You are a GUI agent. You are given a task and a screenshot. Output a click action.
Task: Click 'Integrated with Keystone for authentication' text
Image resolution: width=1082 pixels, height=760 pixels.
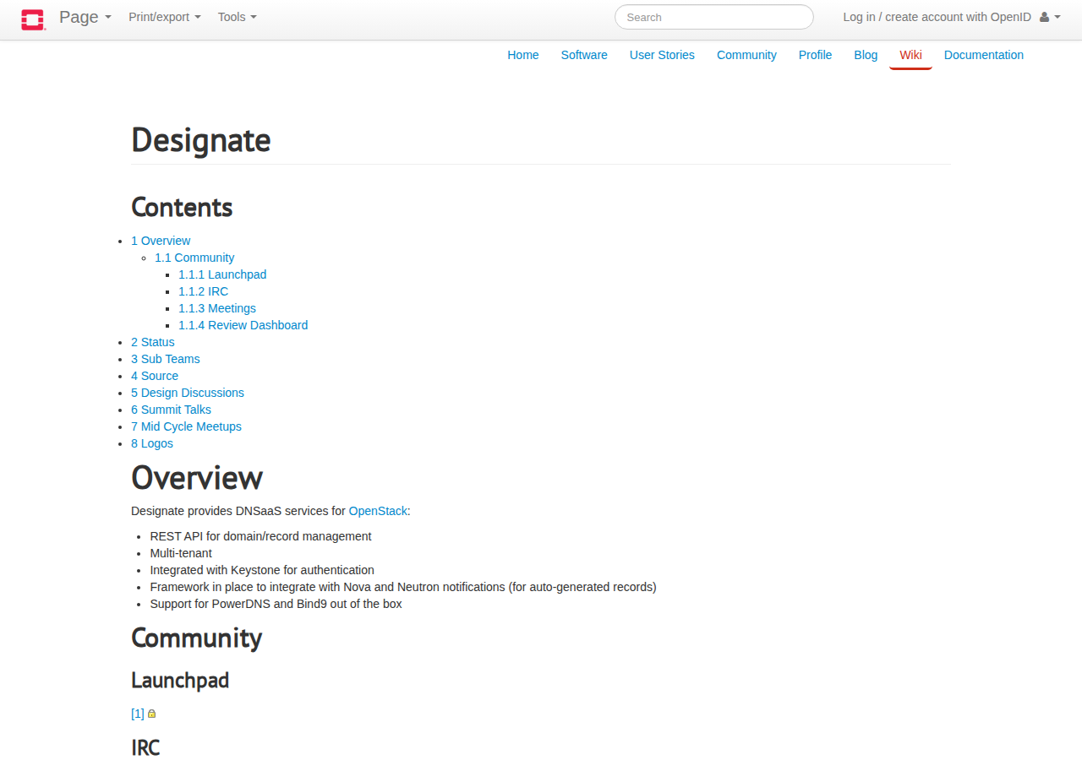262,570
